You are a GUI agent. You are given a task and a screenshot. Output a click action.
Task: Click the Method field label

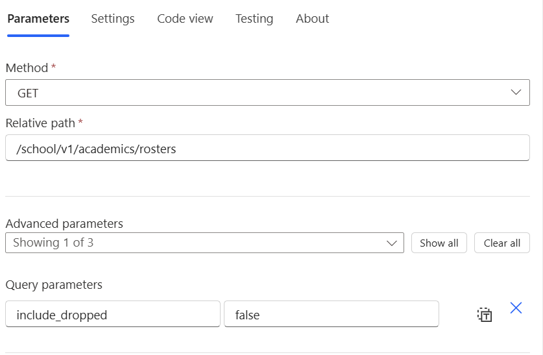coord(27,67)
